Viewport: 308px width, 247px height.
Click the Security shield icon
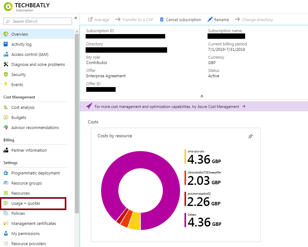tap(6, 74)
